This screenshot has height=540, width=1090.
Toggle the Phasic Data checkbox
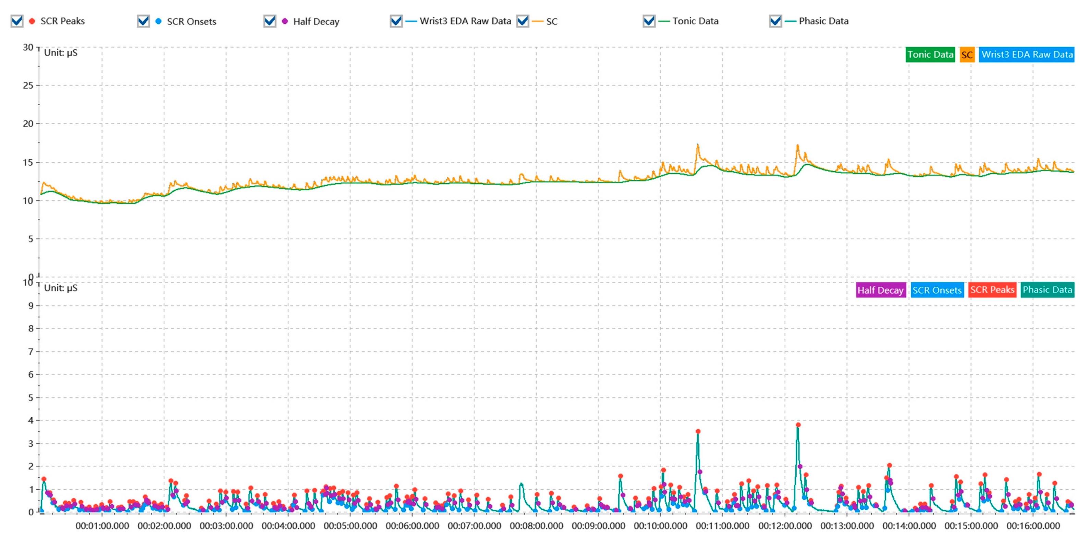(x=775, y=21)
